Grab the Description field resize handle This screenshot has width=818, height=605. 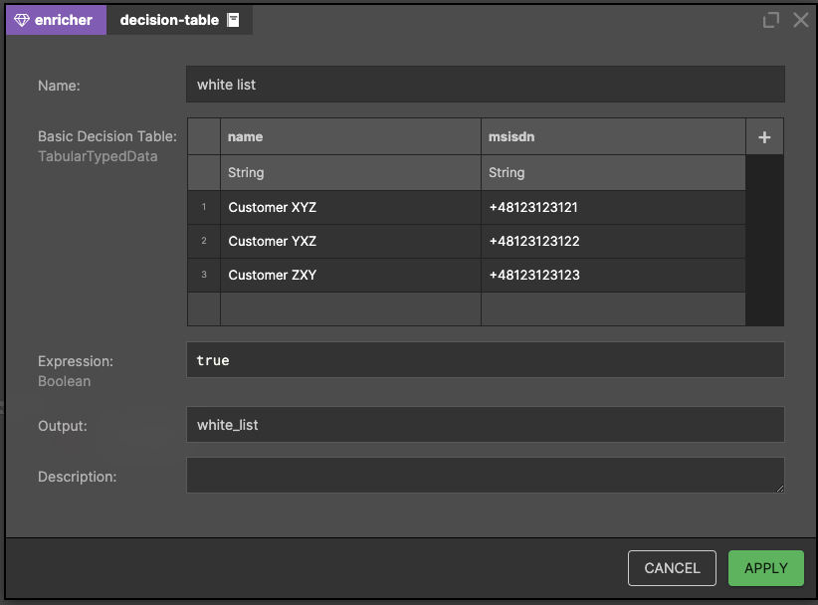780,489
